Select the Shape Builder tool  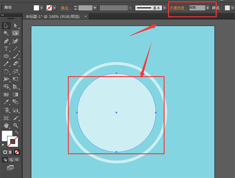(x=6, y=86)
